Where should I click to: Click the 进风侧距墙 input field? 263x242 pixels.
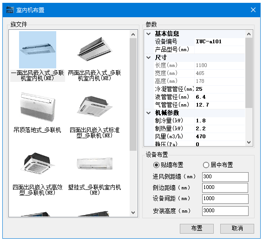tap(225, 177)
